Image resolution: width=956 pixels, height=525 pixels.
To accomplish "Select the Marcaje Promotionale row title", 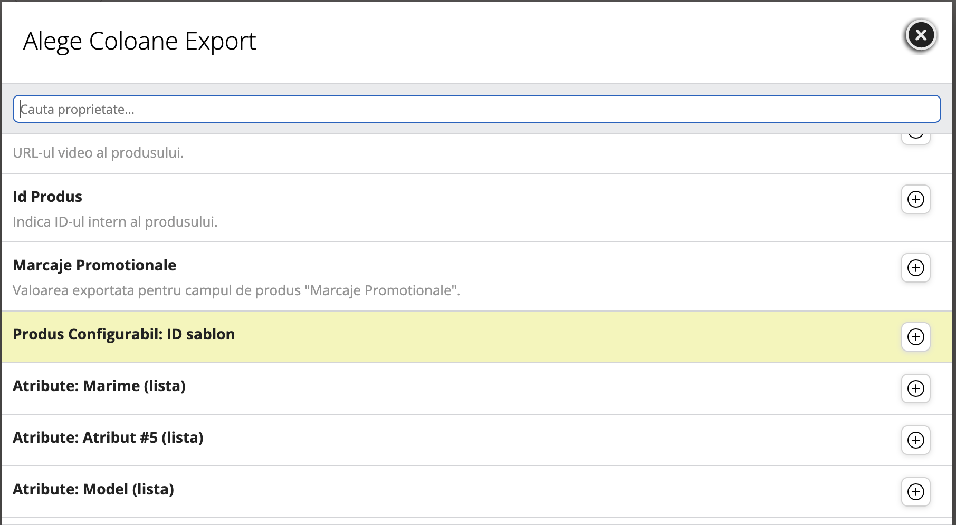I will pyautogui.click(x=94, y=265).
